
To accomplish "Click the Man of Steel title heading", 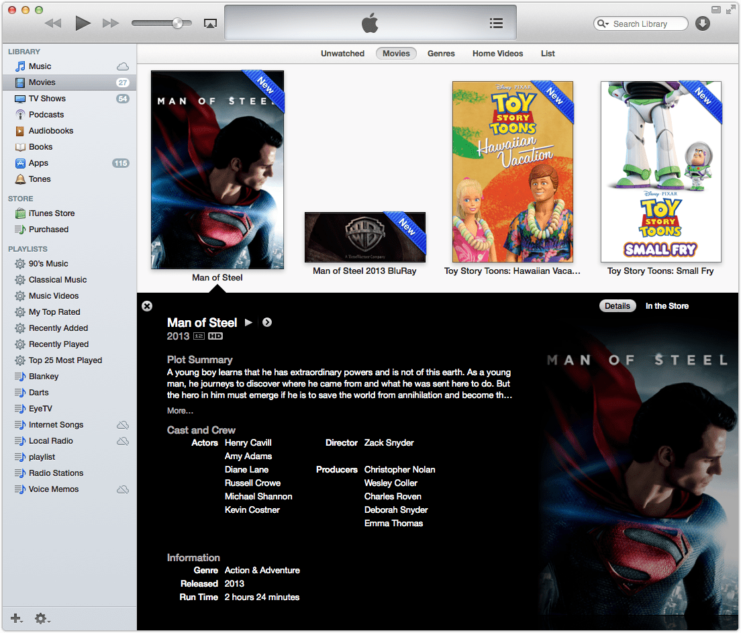I will (x=202, y=322).
